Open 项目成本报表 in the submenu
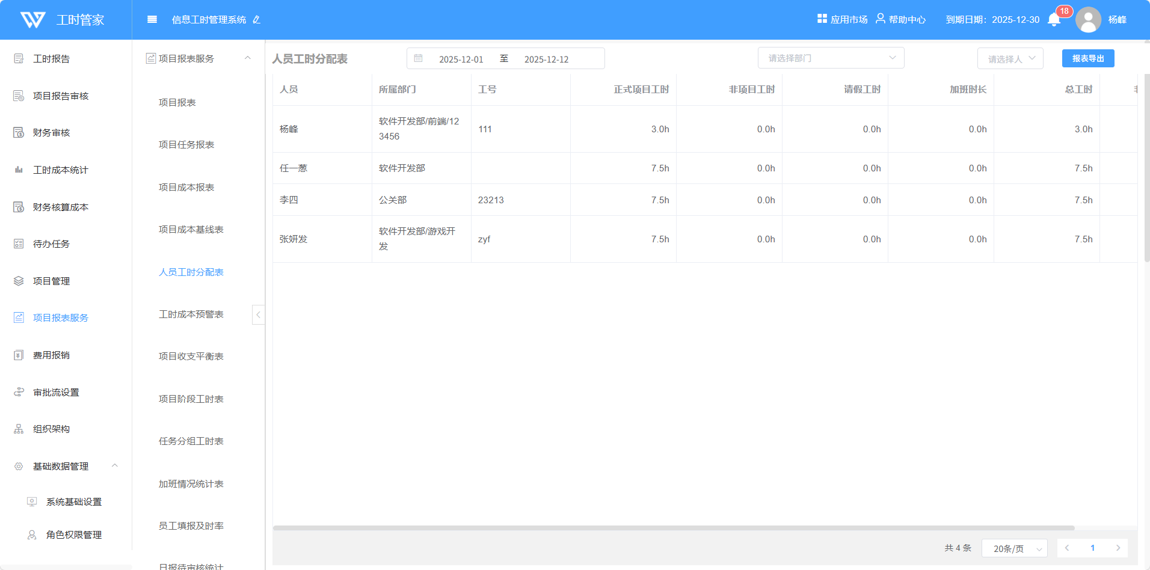The width and height of the screenshot is (1150, 570). pos(186,188)
